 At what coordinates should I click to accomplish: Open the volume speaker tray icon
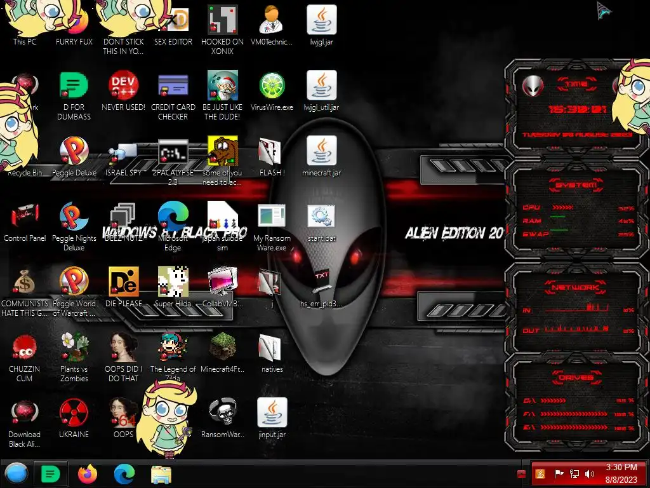[590, 474]
